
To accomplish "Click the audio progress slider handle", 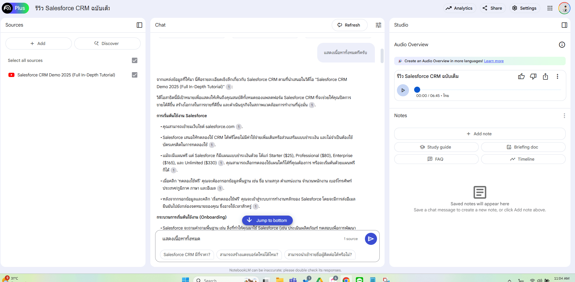I will click(417, 90).
